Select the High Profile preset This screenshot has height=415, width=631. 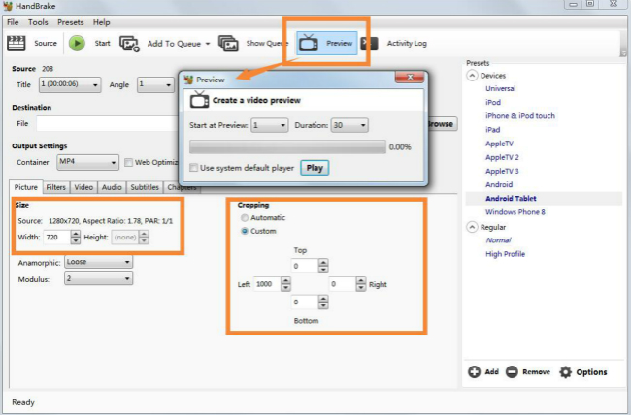click(505, 254)
